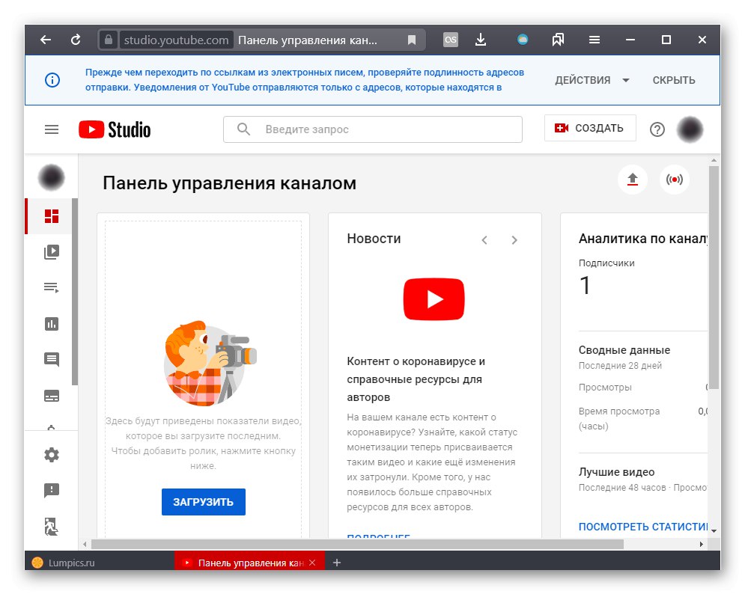Open Settings gear icon in sidebar
This screenshot has width=745, height=594.
[52, 455]
